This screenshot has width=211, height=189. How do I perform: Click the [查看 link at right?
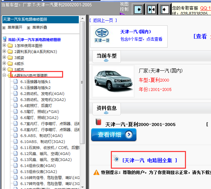point(200,36)
